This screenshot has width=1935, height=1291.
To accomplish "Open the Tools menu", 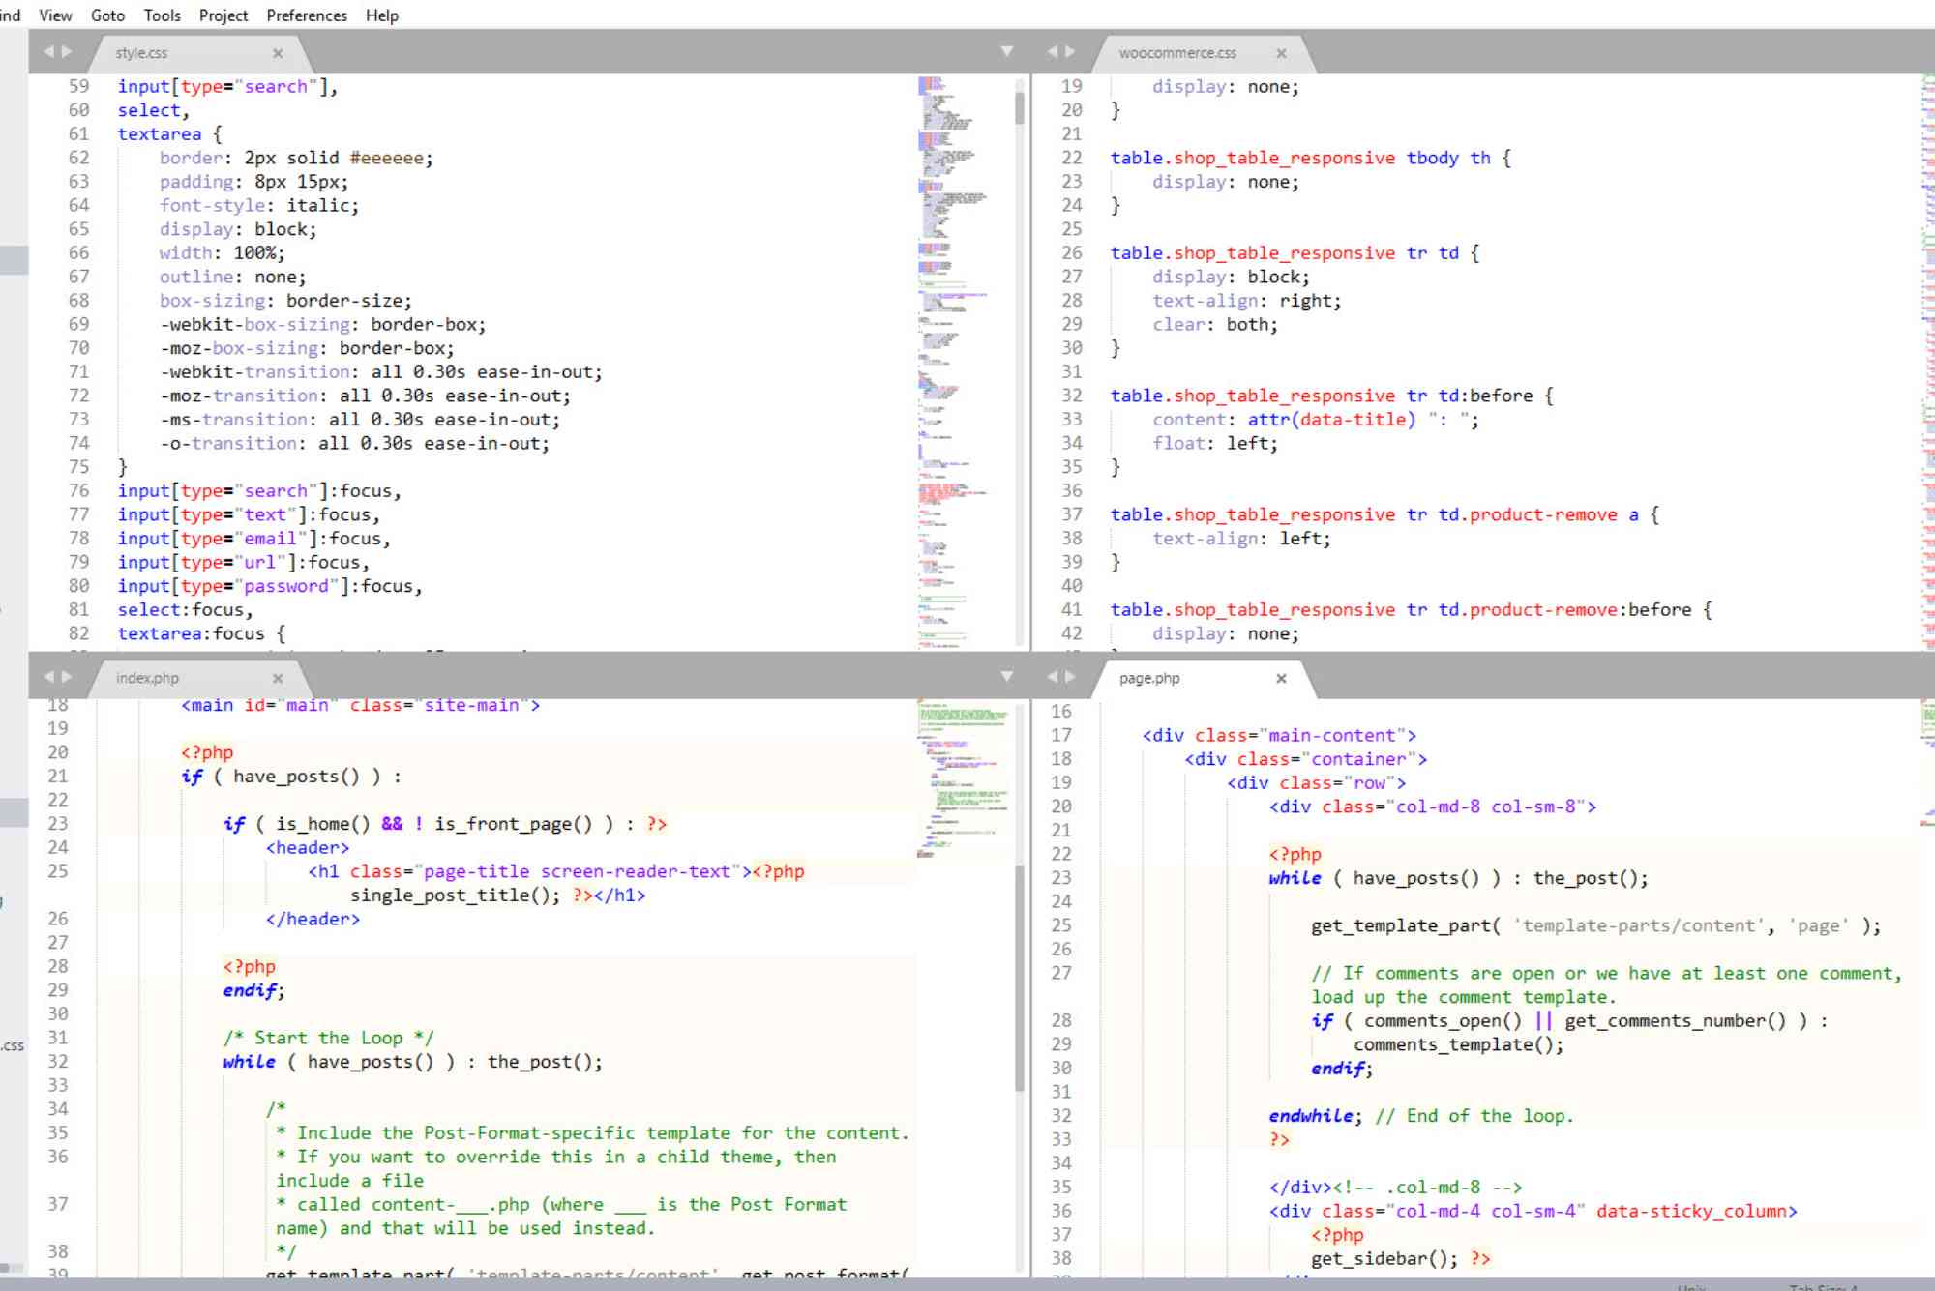I will point(162,15).
